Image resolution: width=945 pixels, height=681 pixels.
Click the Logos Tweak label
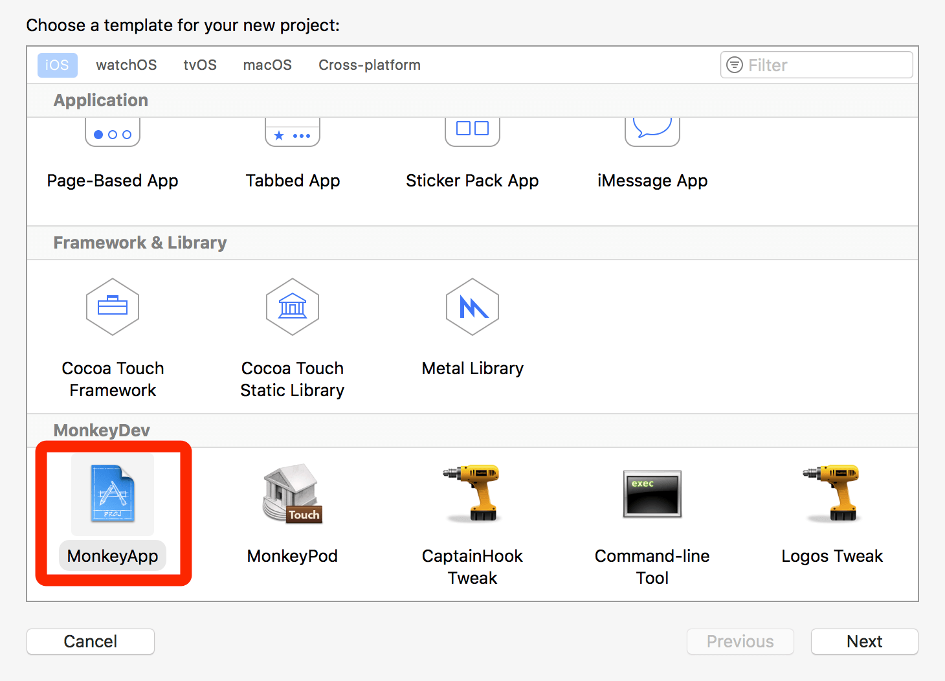(x=832, y=556)
